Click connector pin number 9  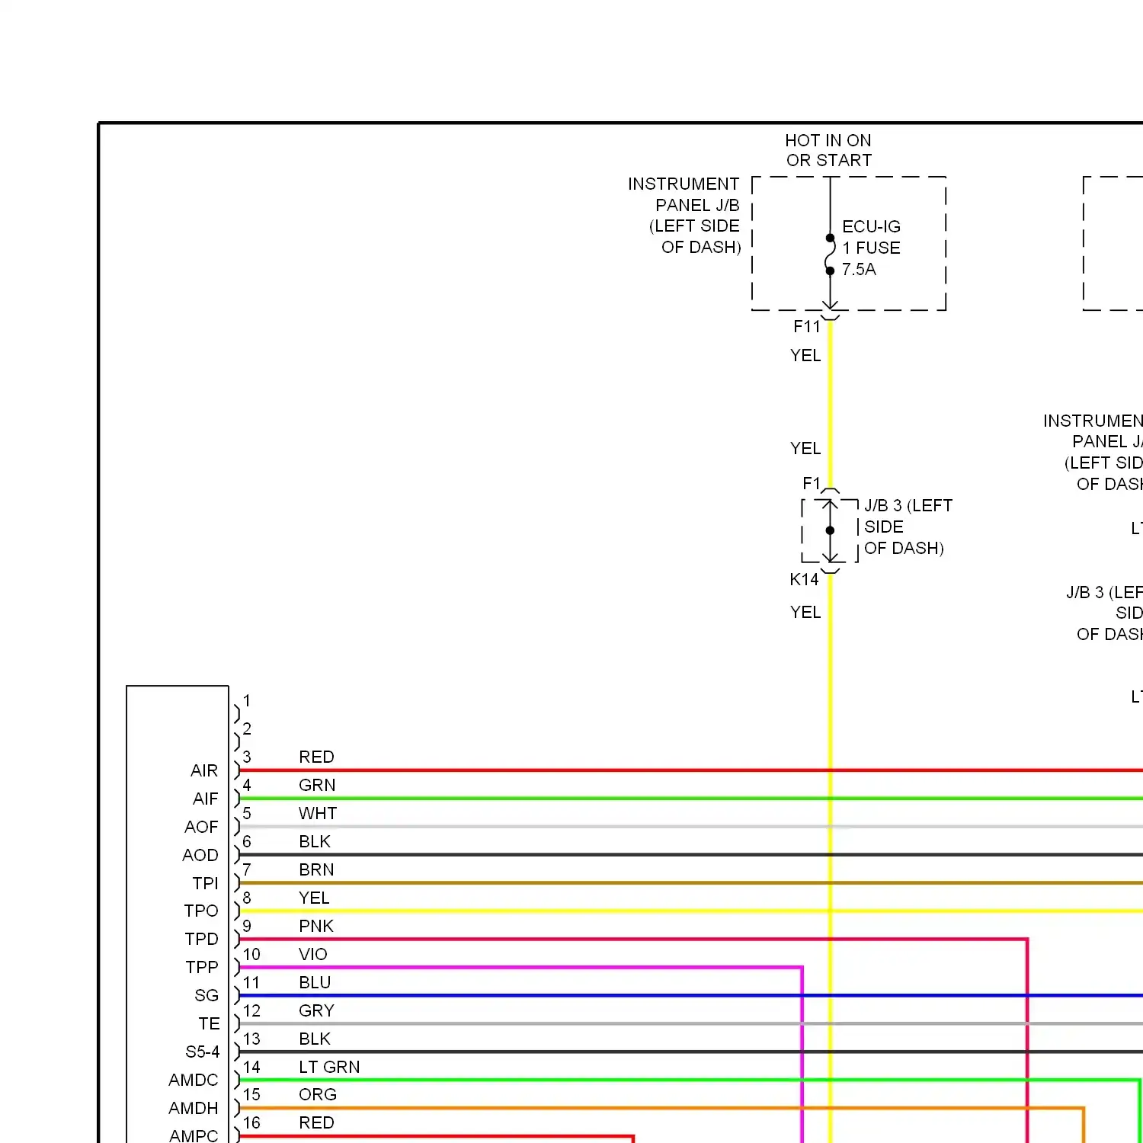click(247, 926)
